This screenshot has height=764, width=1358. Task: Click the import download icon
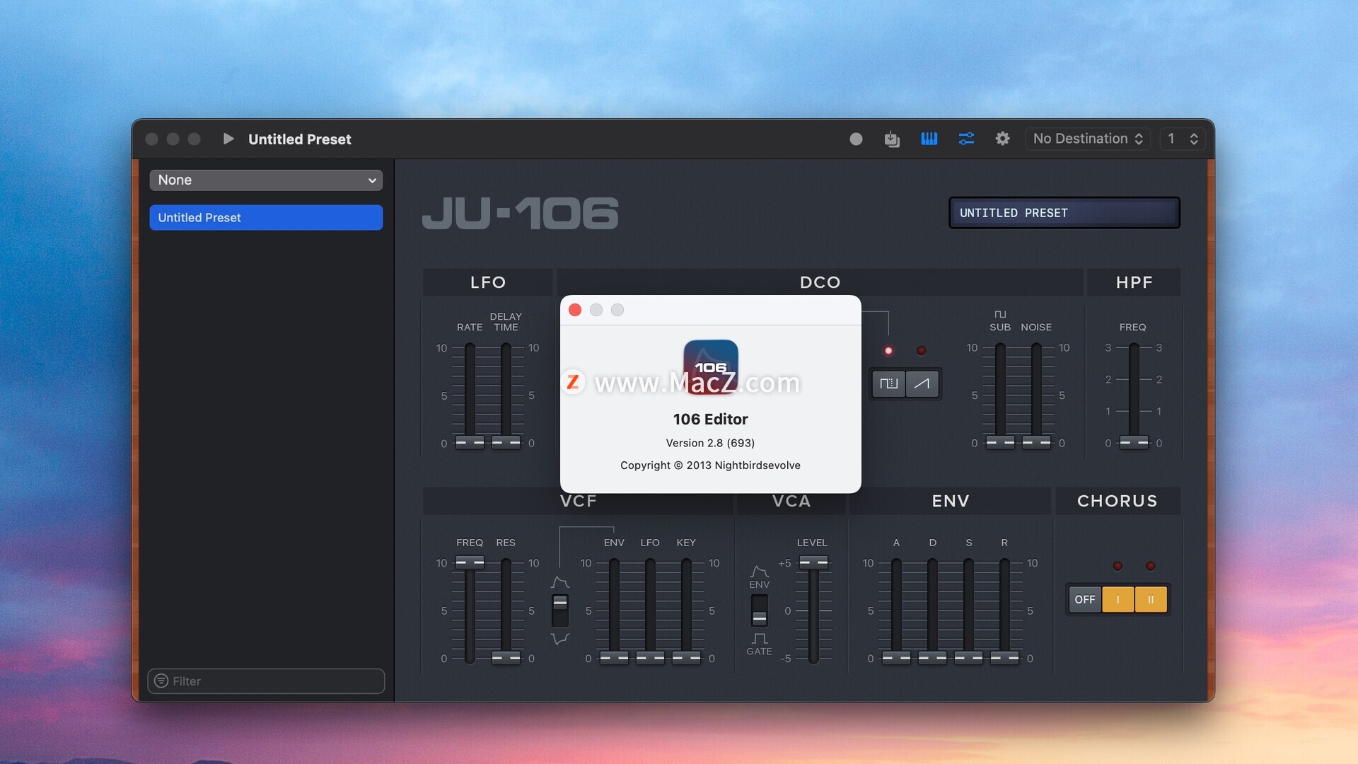click(x=892, y=139)
